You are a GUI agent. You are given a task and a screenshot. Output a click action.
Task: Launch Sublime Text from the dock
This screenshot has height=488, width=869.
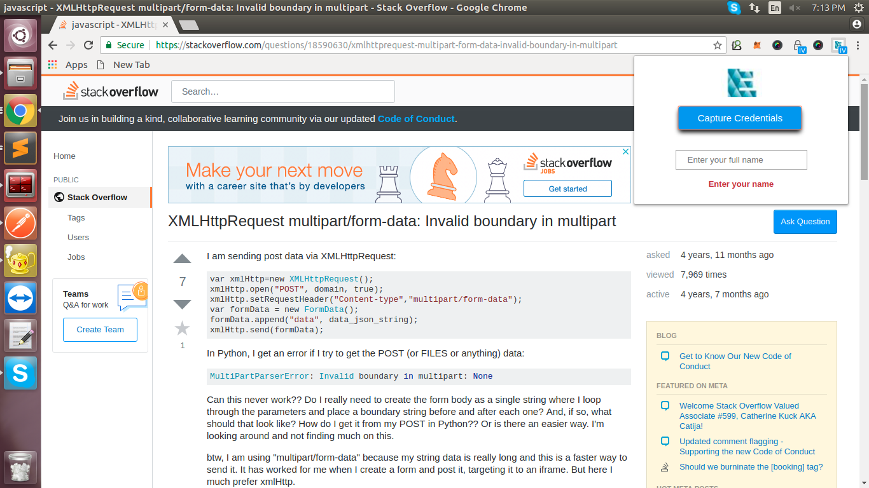[20, 148]
